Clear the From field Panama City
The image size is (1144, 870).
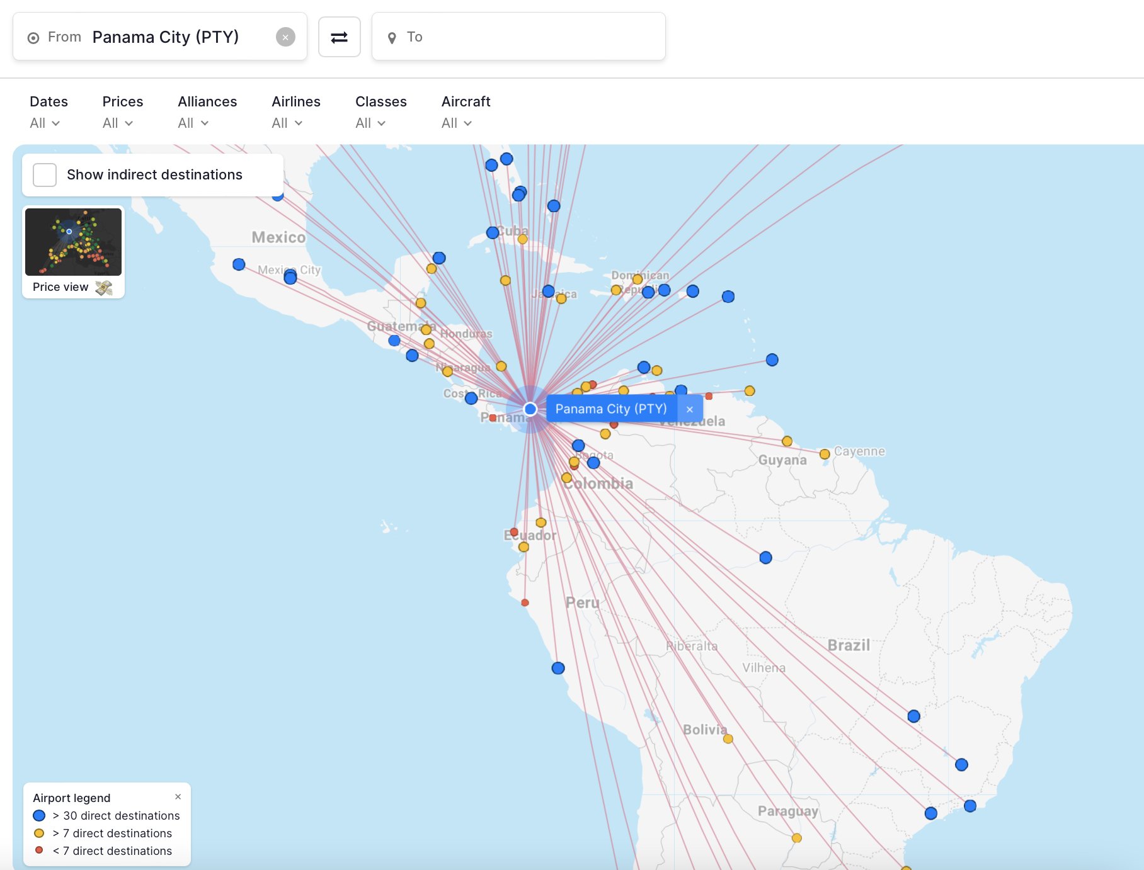pyautogui.click(x=285, y=37)
